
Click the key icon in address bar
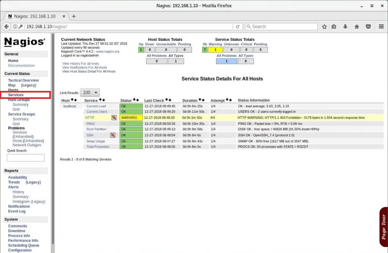click(21, 26)
